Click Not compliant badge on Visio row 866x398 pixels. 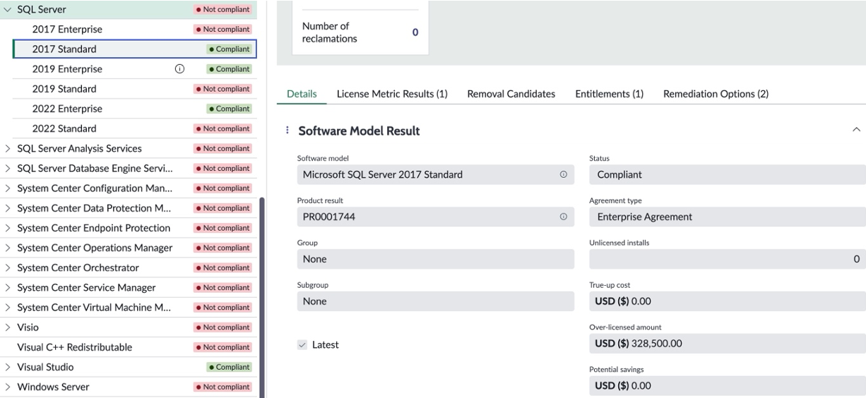click(223, 327)
